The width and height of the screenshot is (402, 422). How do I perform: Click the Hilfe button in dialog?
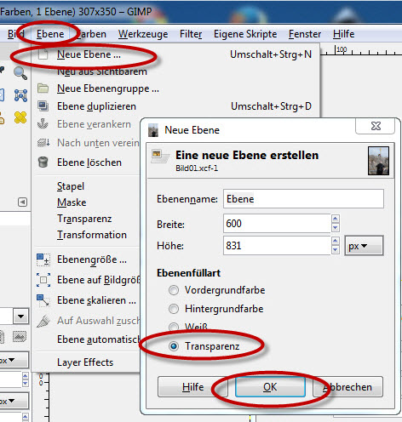point(192,387)
